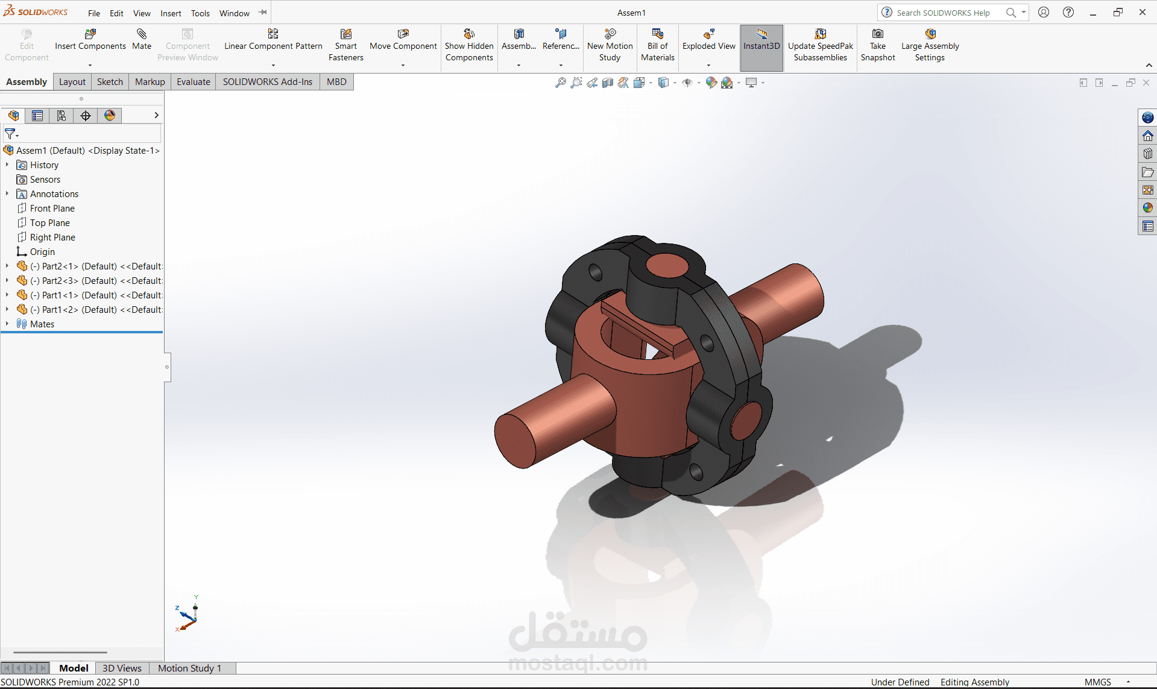Select the Zoom to Area icon
The image size is (1157, 689).
click(x=576, y=83)
